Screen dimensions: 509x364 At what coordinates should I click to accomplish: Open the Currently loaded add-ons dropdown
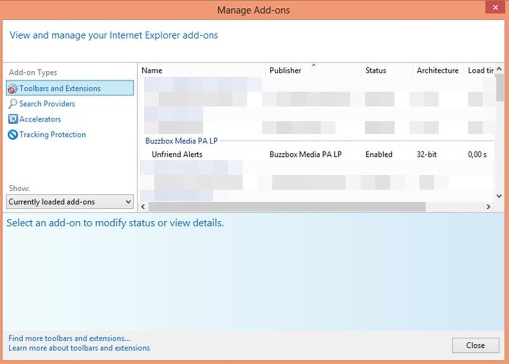(70, 202)
